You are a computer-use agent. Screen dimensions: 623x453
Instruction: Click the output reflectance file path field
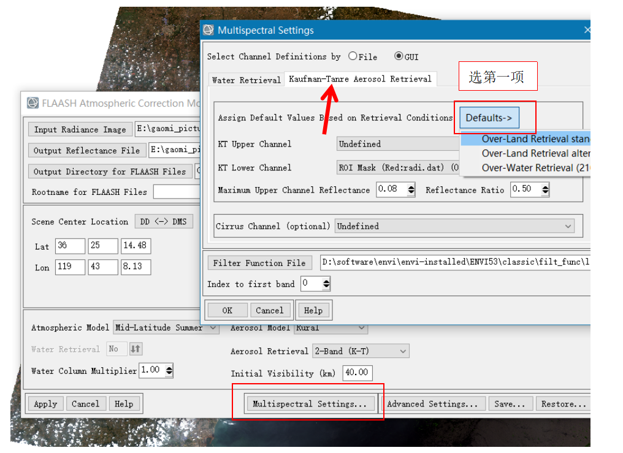(x=175, y=150)
